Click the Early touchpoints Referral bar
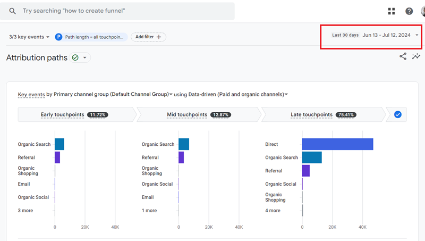The width and height of the screenshot is (425, 241). (x=57, y=157)
